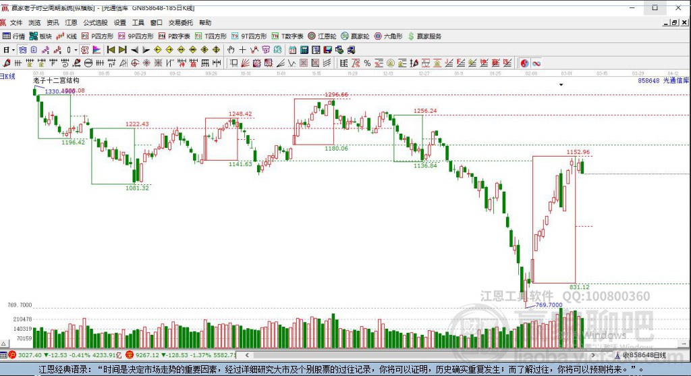Open 赢家服务 dollar-sign service
Screen dimensions: 691x376
click(424, 36)
